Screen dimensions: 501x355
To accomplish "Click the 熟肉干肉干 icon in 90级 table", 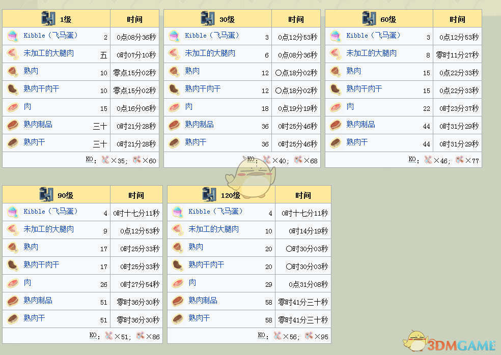I will point(13,265).
